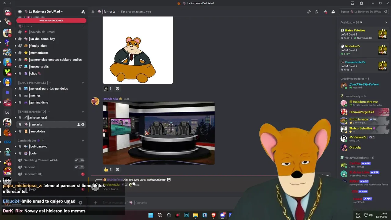
Task: Open the juegos-gratis channel
Action: 51,67
